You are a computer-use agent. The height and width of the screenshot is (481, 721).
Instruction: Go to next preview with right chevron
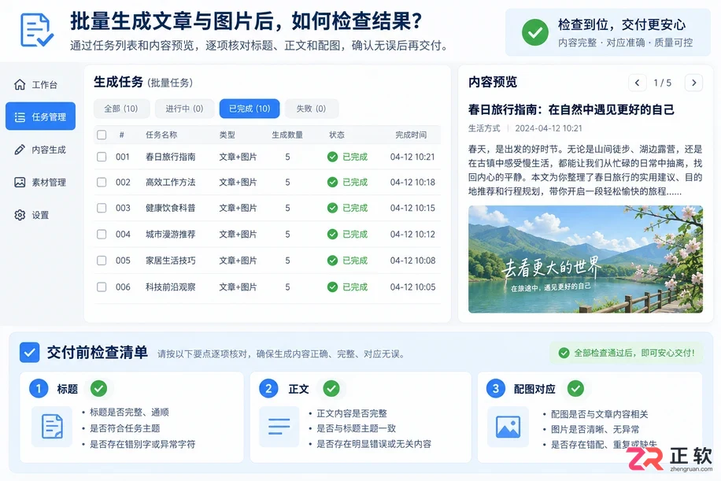(x=694, y=83)
